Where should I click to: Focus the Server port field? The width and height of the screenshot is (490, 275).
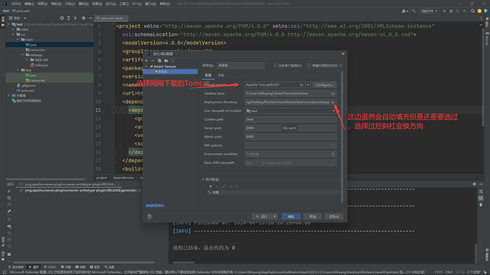click(263, 128)
